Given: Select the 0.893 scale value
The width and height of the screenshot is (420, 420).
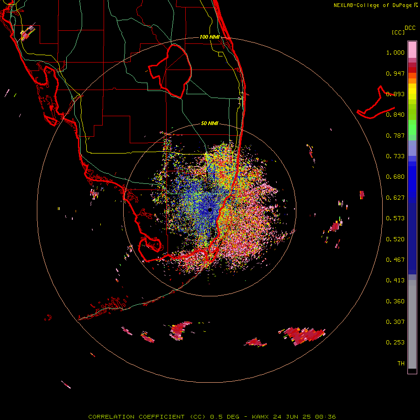Looking at the screenshot, I should pyautogui.click(x=395, y=94).
